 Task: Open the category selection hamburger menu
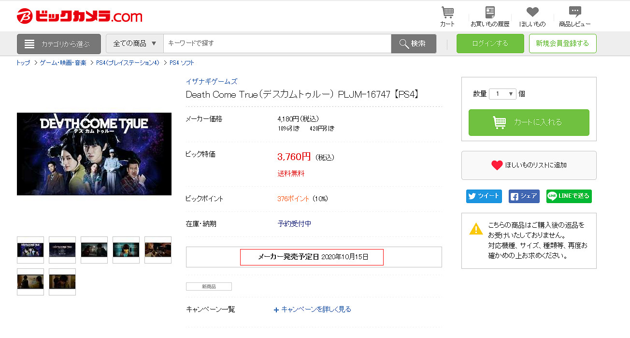(x=59, y=44)
